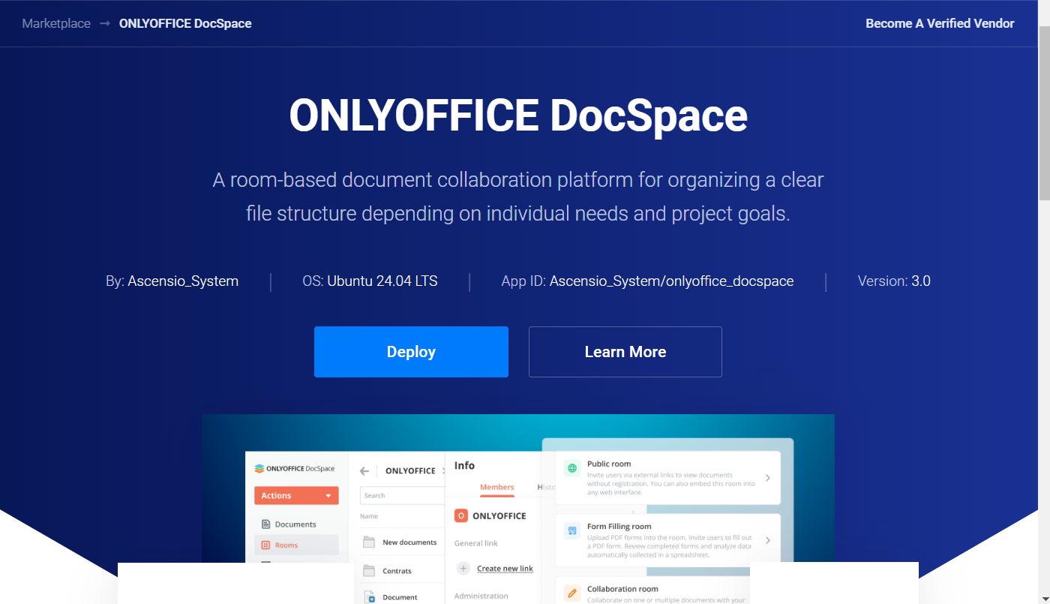The height and width of the screenshot is (604, 1050).
Task: Click the Collaboration room pencil icon
Action: [572, 593]
